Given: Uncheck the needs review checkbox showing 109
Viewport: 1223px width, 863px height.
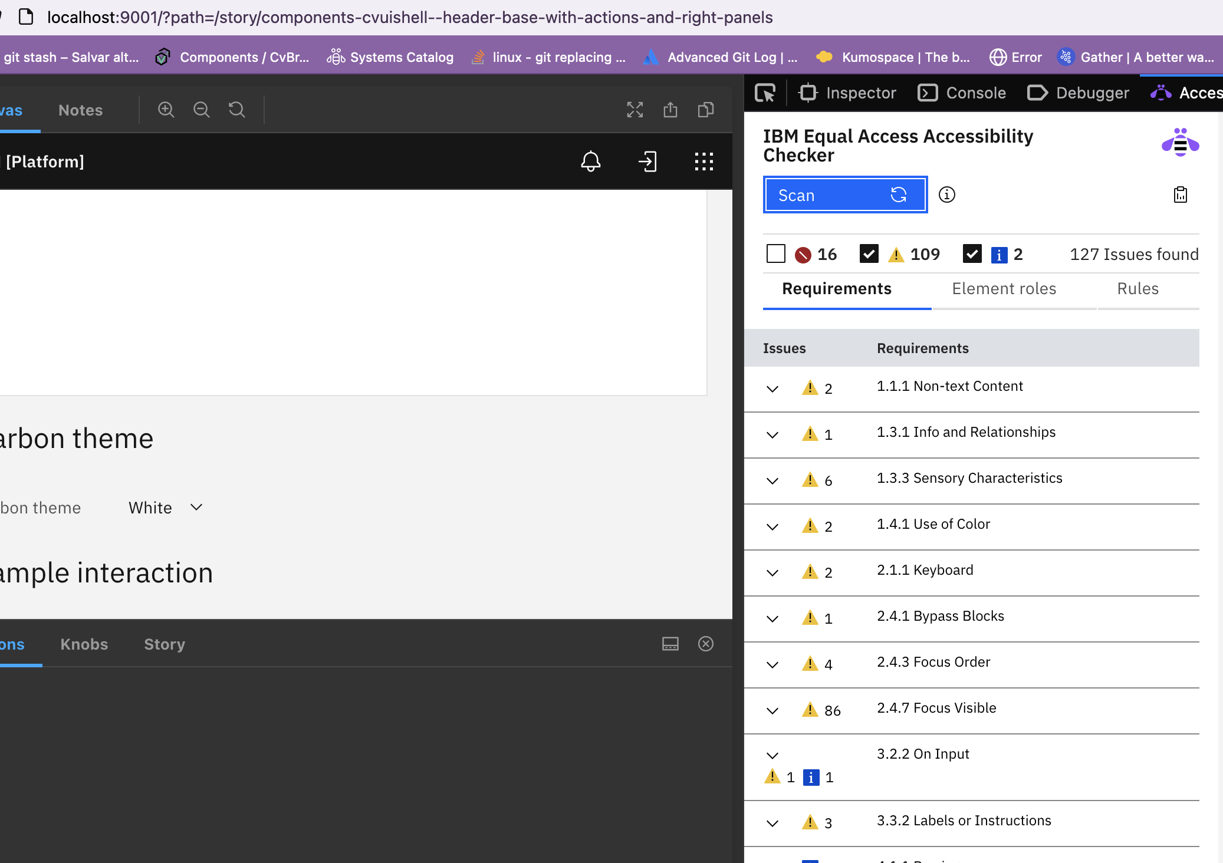Looking at the screenshot, I should pos(869,254).
